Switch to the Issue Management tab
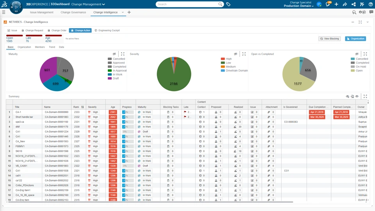Image resolution: width=375 pixels, height=211 pixels. [x=42, y=12]
